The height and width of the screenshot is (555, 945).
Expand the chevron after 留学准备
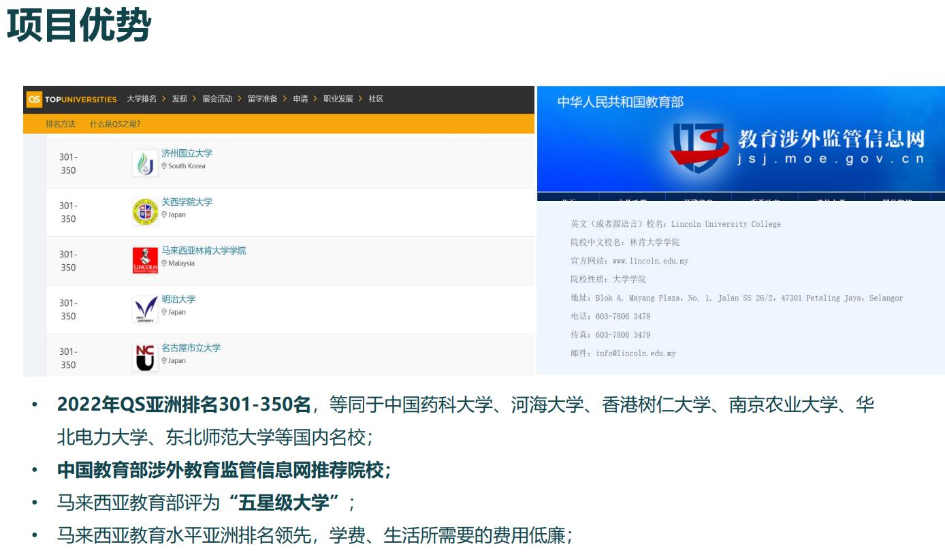pyautogui.click(x=285, y=99)
